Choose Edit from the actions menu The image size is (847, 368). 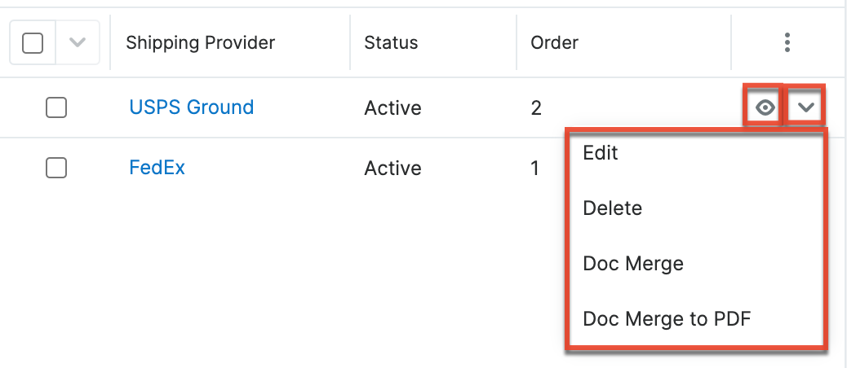tap(601, 153)
